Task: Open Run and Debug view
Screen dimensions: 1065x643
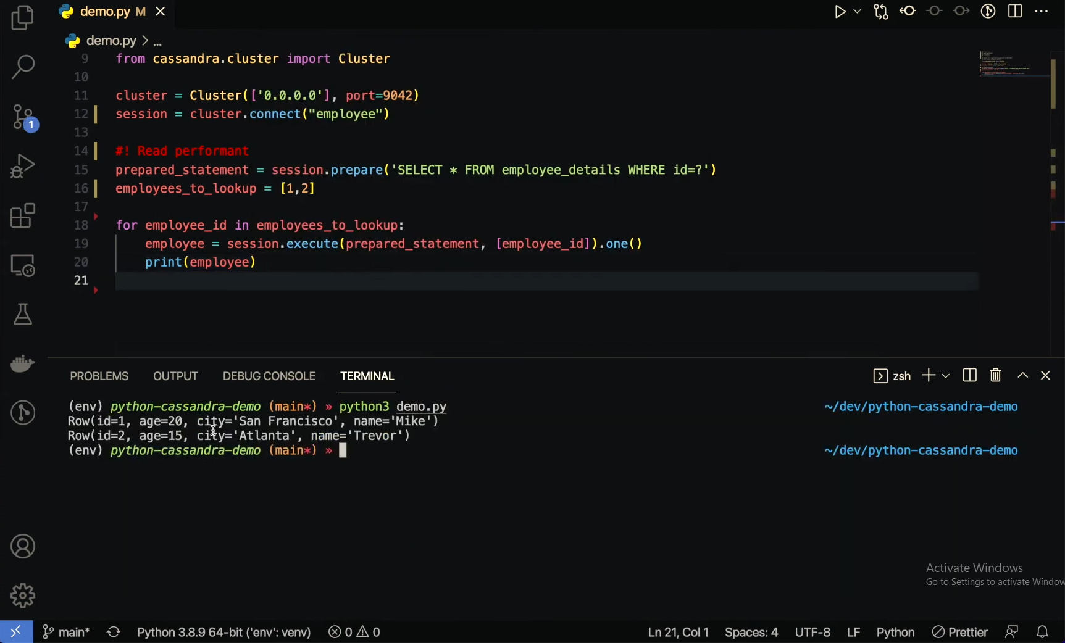Action: click(23, 166)
